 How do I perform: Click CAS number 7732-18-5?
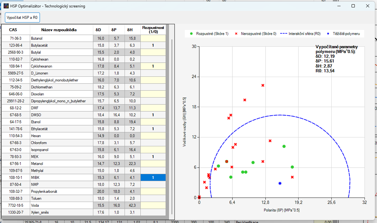[x=15, y=206]
